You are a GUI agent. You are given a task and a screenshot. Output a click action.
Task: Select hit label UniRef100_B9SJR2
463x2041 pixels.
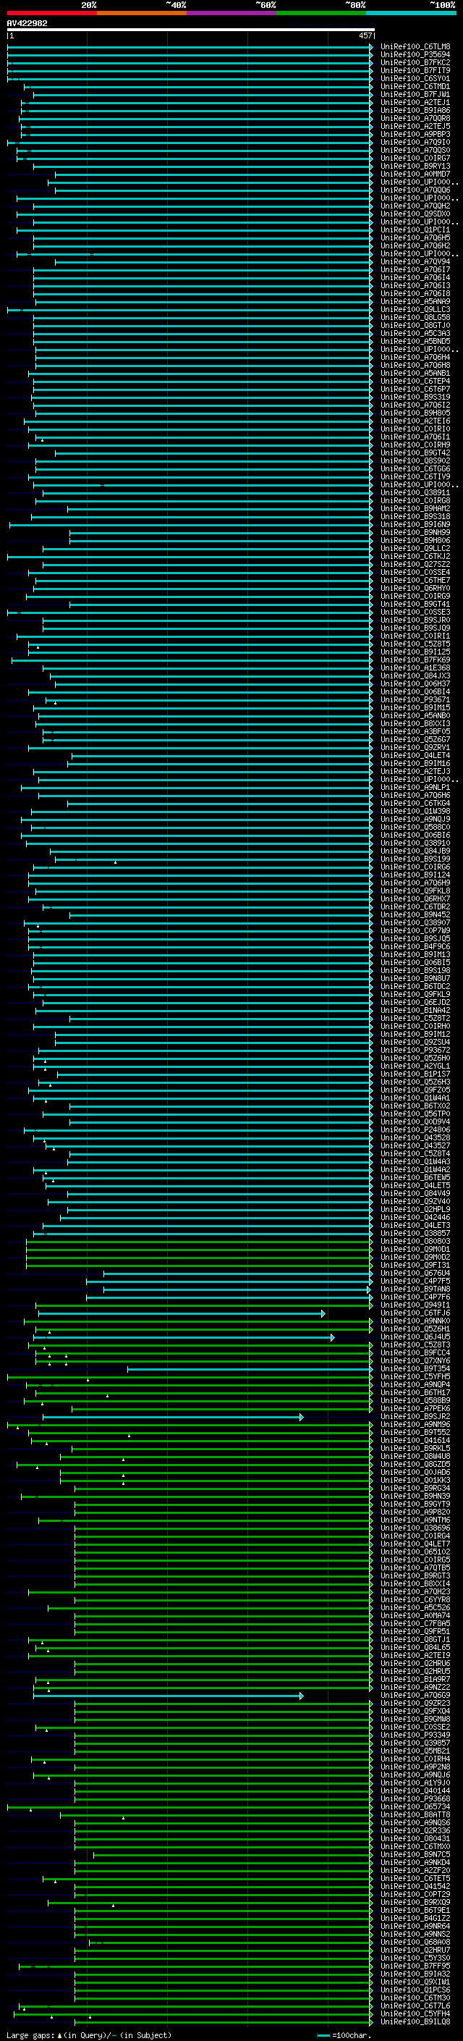point(415,1416)
